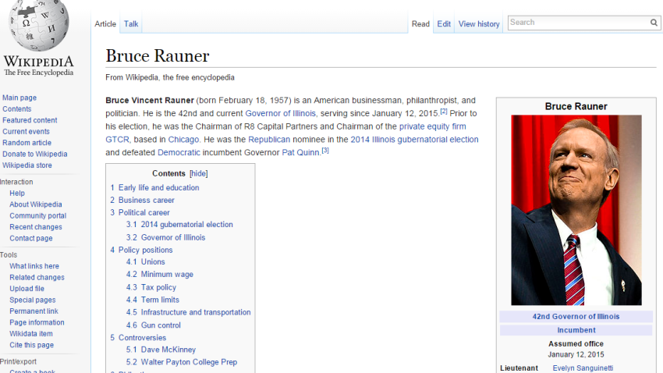Hide the Contents table

pos(198,173)
